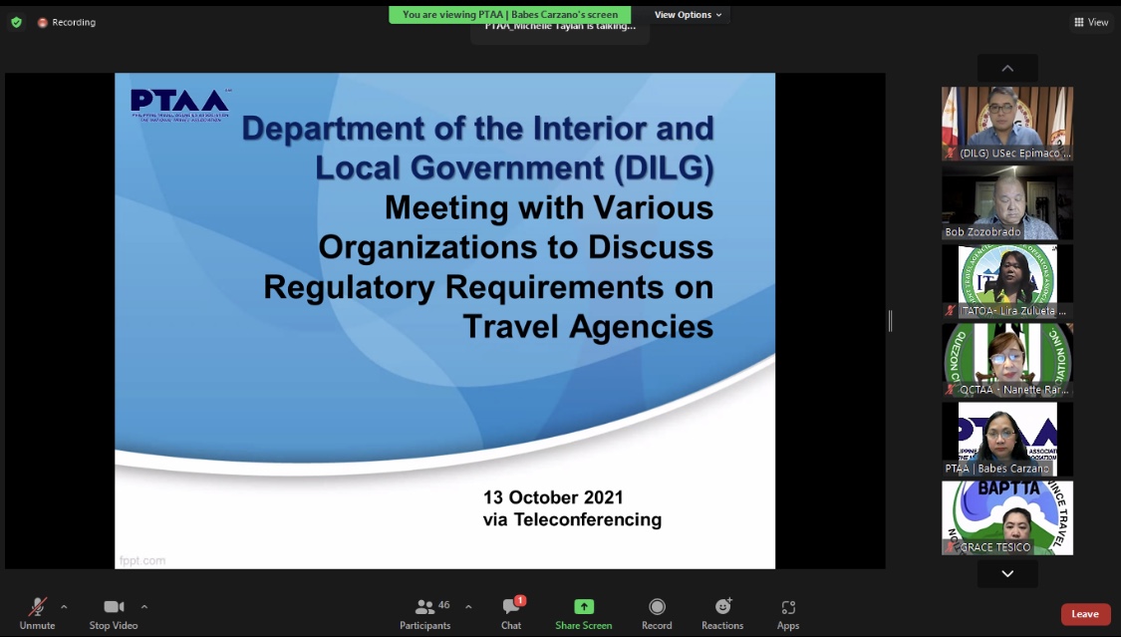Image resolution: width=1121 pixels, height=637 pixels.
Task: Click the '46' participant count
Action: pyautogui.click(x=444, y=605)
